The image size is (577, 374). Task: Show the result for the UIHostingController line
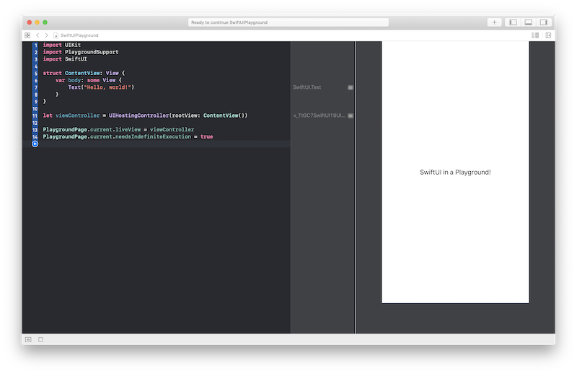[351, 116]
